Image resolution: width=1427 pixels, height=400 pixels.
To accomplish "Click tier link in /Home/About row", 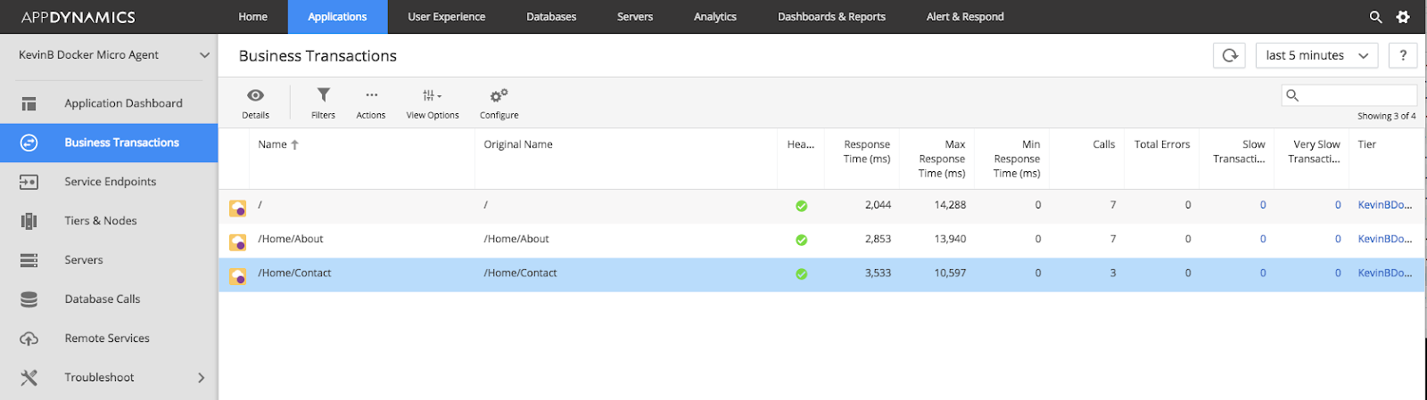I will point(1384,239).
